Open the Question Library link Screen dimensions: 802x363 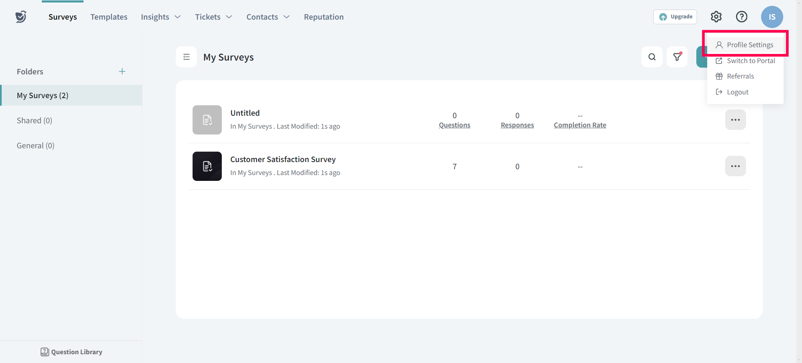71,352
